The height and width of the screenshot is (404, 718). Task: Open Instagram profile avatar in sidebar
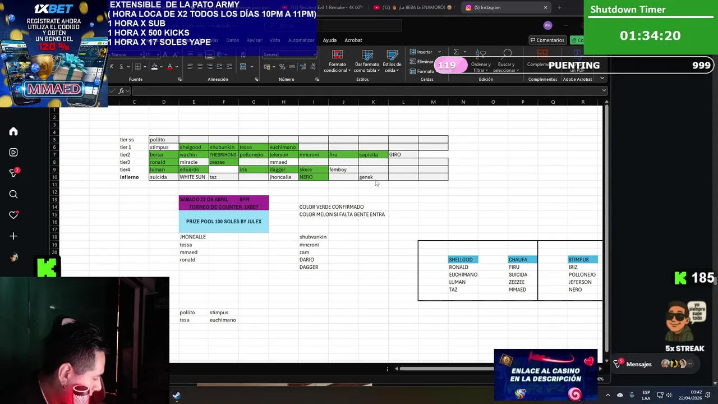[x=13, y=257]
